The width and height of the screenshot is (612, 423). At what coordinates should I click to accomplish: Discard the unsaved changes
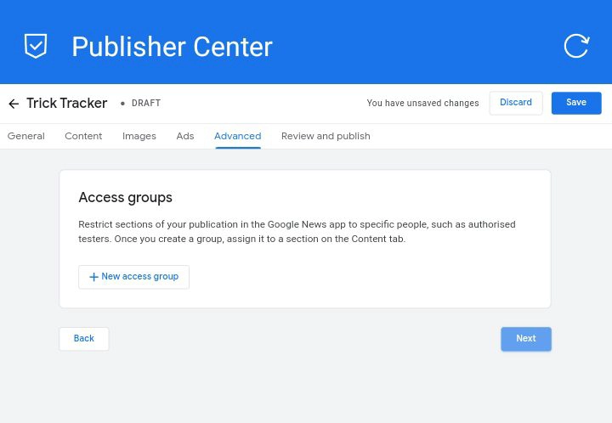(516, 103)
